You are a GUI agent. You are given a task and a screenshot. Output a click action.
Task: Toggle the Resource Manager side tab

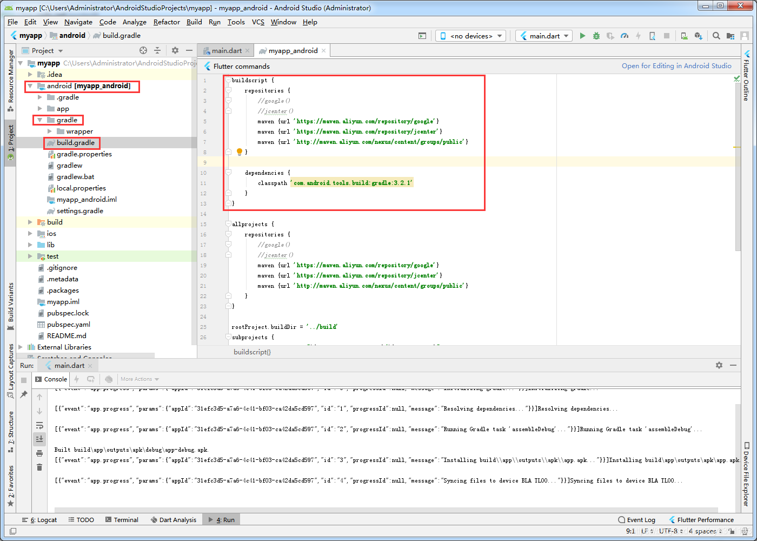tap(10, 80)
